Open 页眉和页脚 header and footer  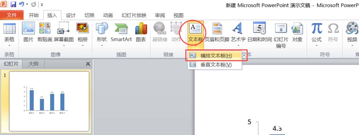tap(217, 29)
